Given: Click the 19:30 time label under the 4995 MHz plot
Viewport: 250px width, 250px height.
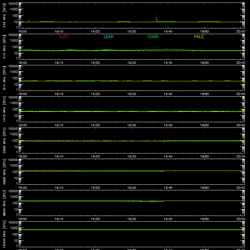Looking at the screenshot, I should [x=132, y=188].
